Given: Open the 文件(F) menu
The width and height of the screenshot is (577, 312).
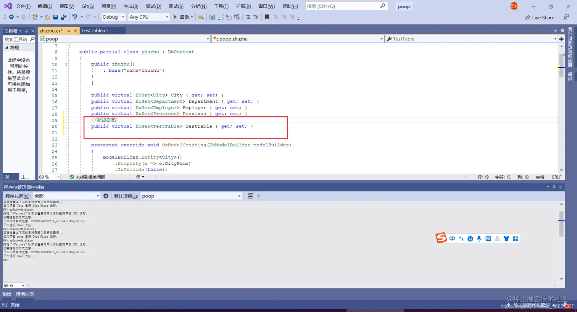Looking at the screenshot, I should coord(23,6).
